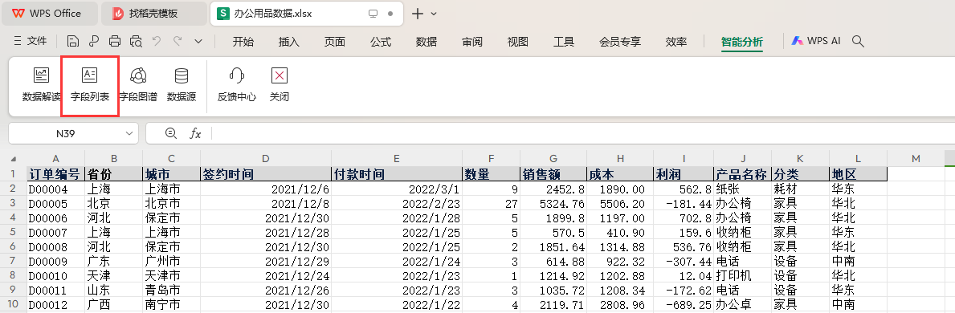Image resolution: width=955 pixels, height=313 pixels.
Task: Open the 反馈中心 feedback center
Action: 237,84
